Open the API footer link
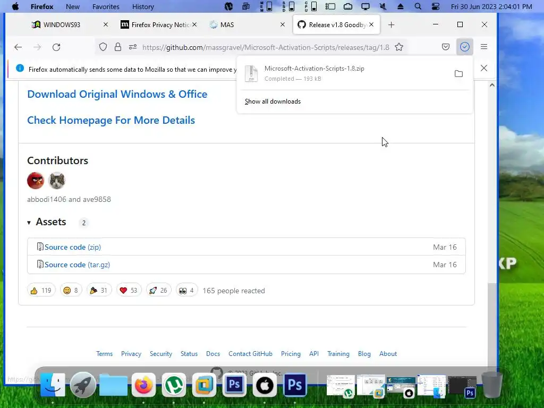The image size is (544, 408). (314, 354)
